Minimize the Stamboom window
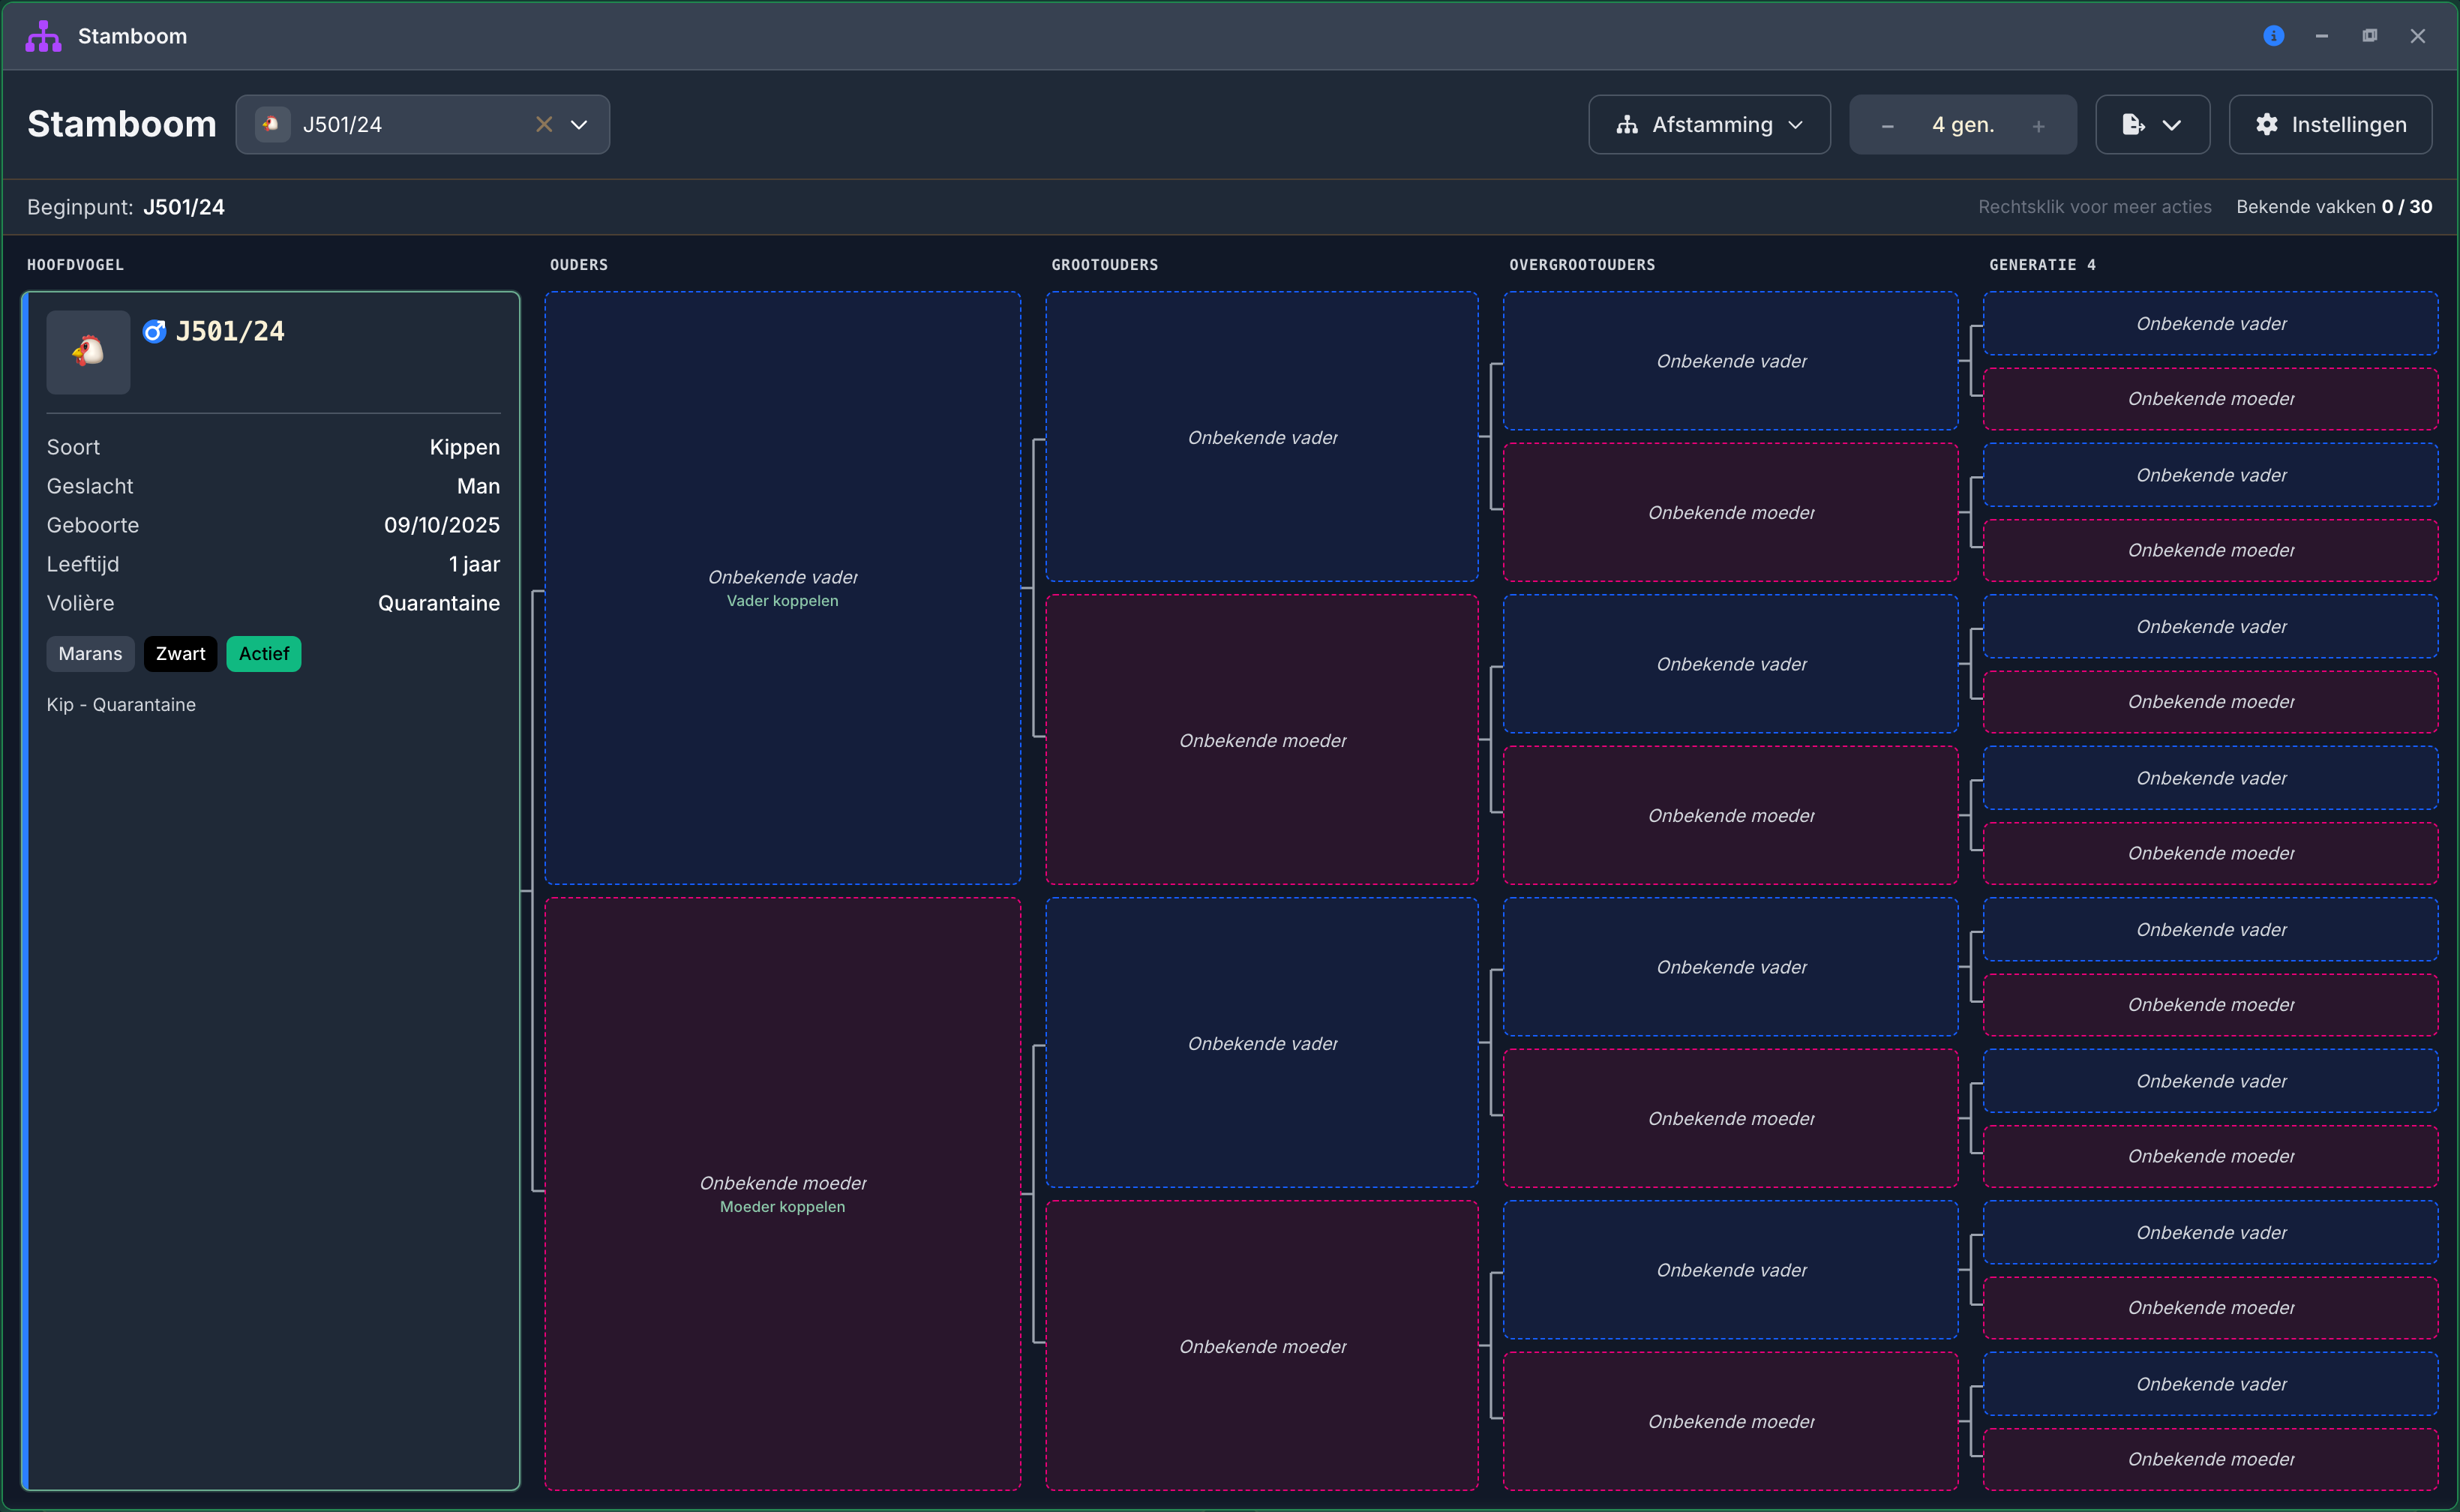Image resolution: width=2460 pixels, height=1512 pixels. coord(2321,36)
